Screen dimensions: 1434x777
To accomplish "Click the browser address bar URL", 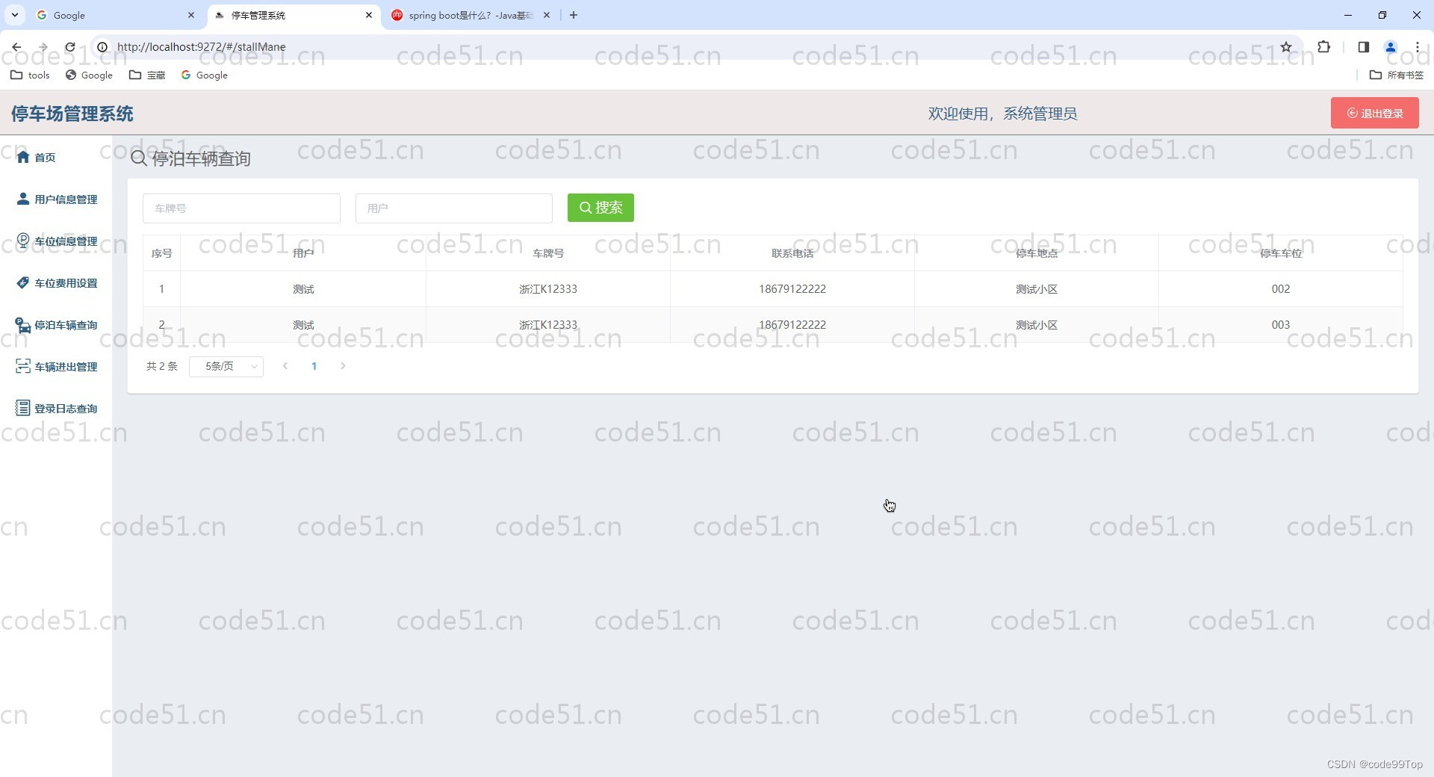I will click(202, 46).
